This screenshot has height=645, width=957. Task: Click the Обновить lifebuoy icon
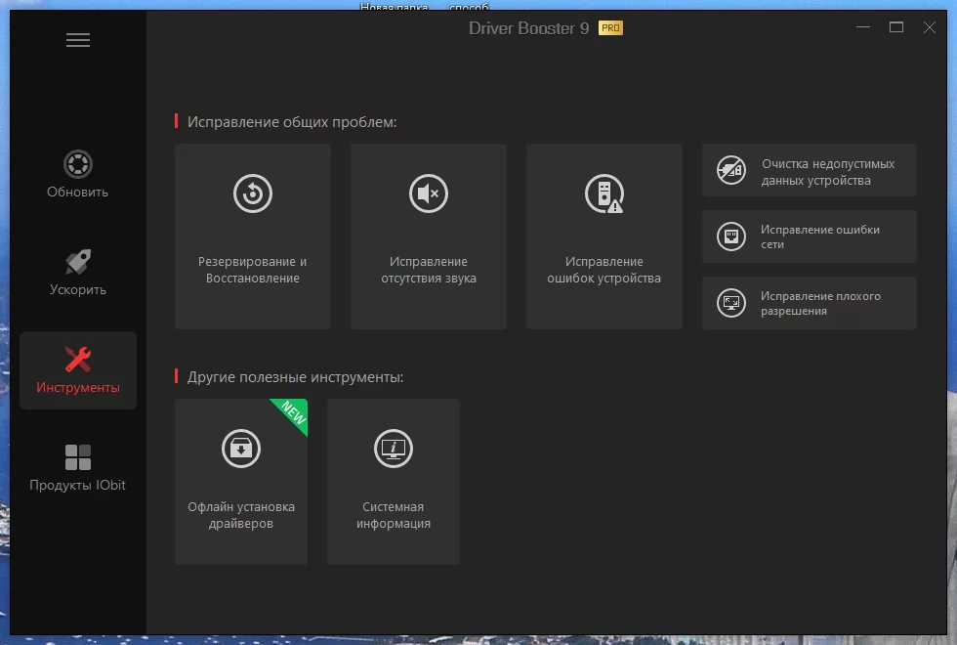tap(78, 164)
